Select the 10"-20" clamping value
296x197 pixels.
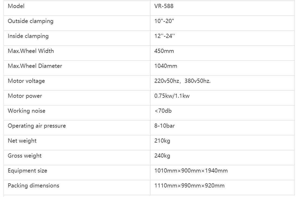[x=164, y=21]
